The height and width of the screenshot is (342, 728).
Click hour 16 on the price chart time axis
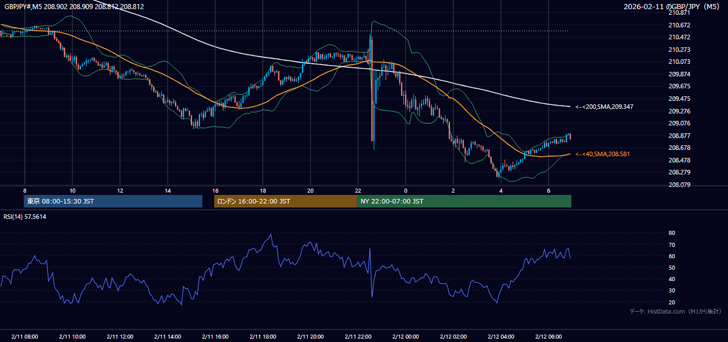(215, 190)
